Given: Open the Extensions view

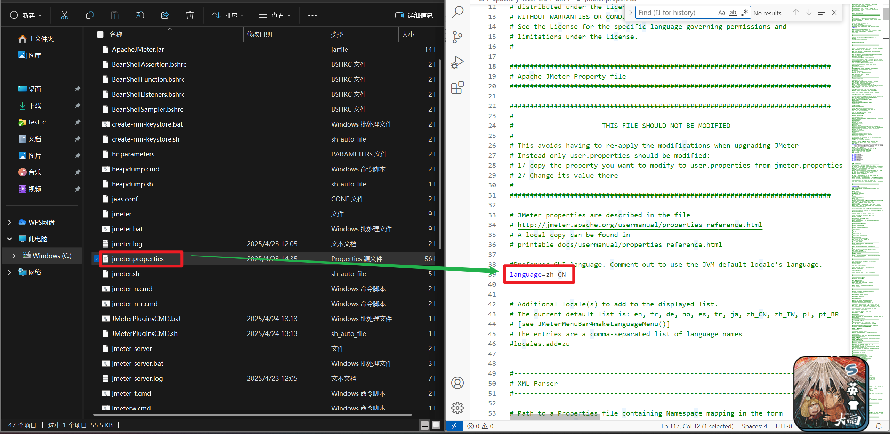Looking at the screenshot, I should click(458, 88).
